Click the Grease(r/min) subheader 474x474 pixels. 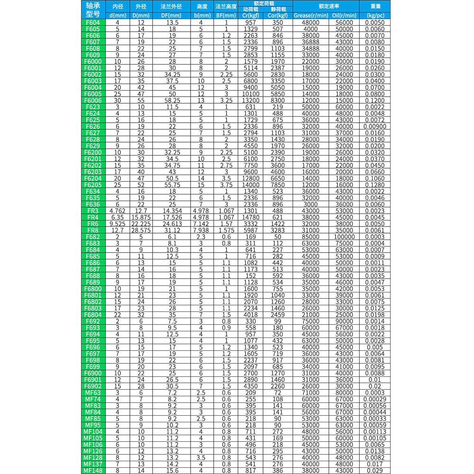coord(311,16)
